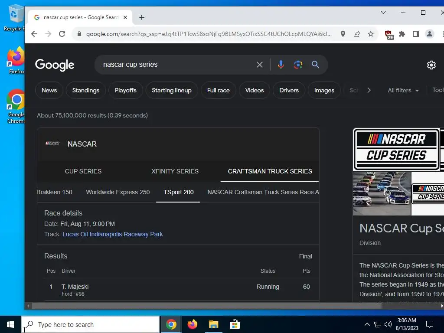Viewport: 444px width, 333px height.
Task: Clear the search box with the X icon
Action: pyautogui.click(x=260, y=65)
